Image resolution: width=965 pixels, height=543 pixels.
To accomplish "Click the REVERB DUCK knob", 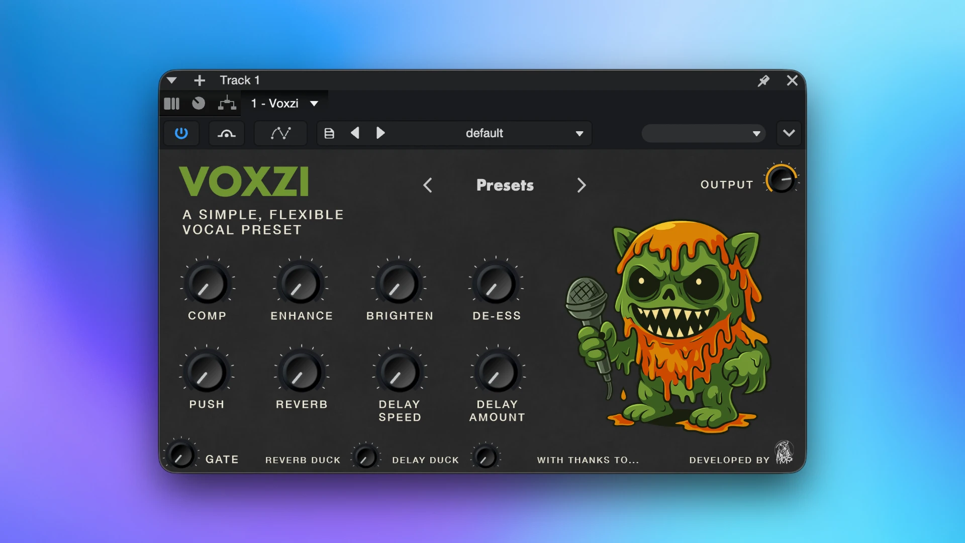I will click(366, 458).
